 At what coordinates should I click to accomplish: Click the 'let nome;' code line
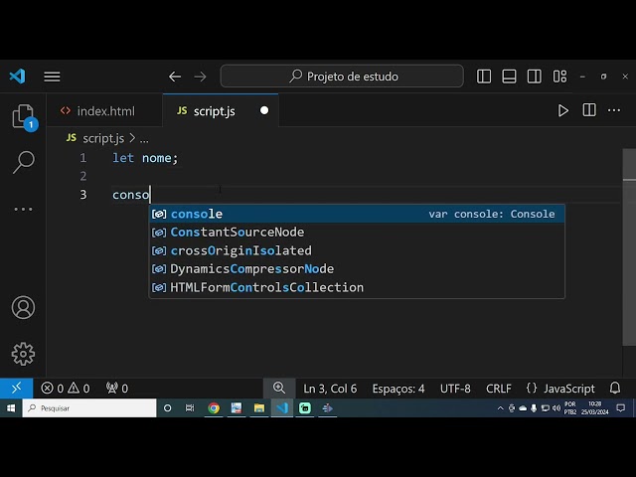(145, 158)
